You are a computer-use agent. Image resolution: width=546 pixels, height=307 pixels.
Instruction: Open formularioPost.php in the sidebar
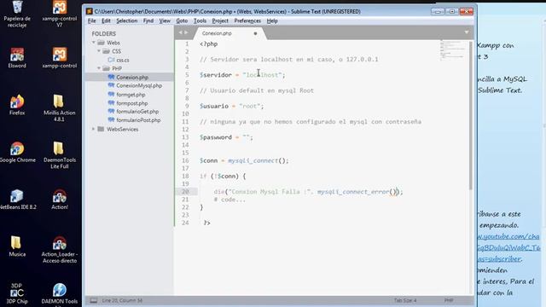pos(138,120)
